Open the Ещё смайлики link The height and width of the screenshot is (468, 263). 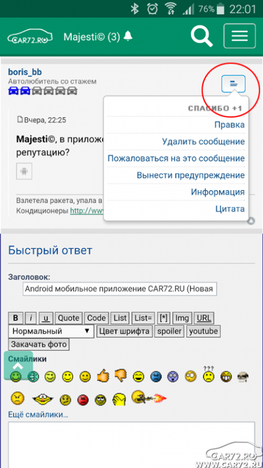tap(38, 414)
